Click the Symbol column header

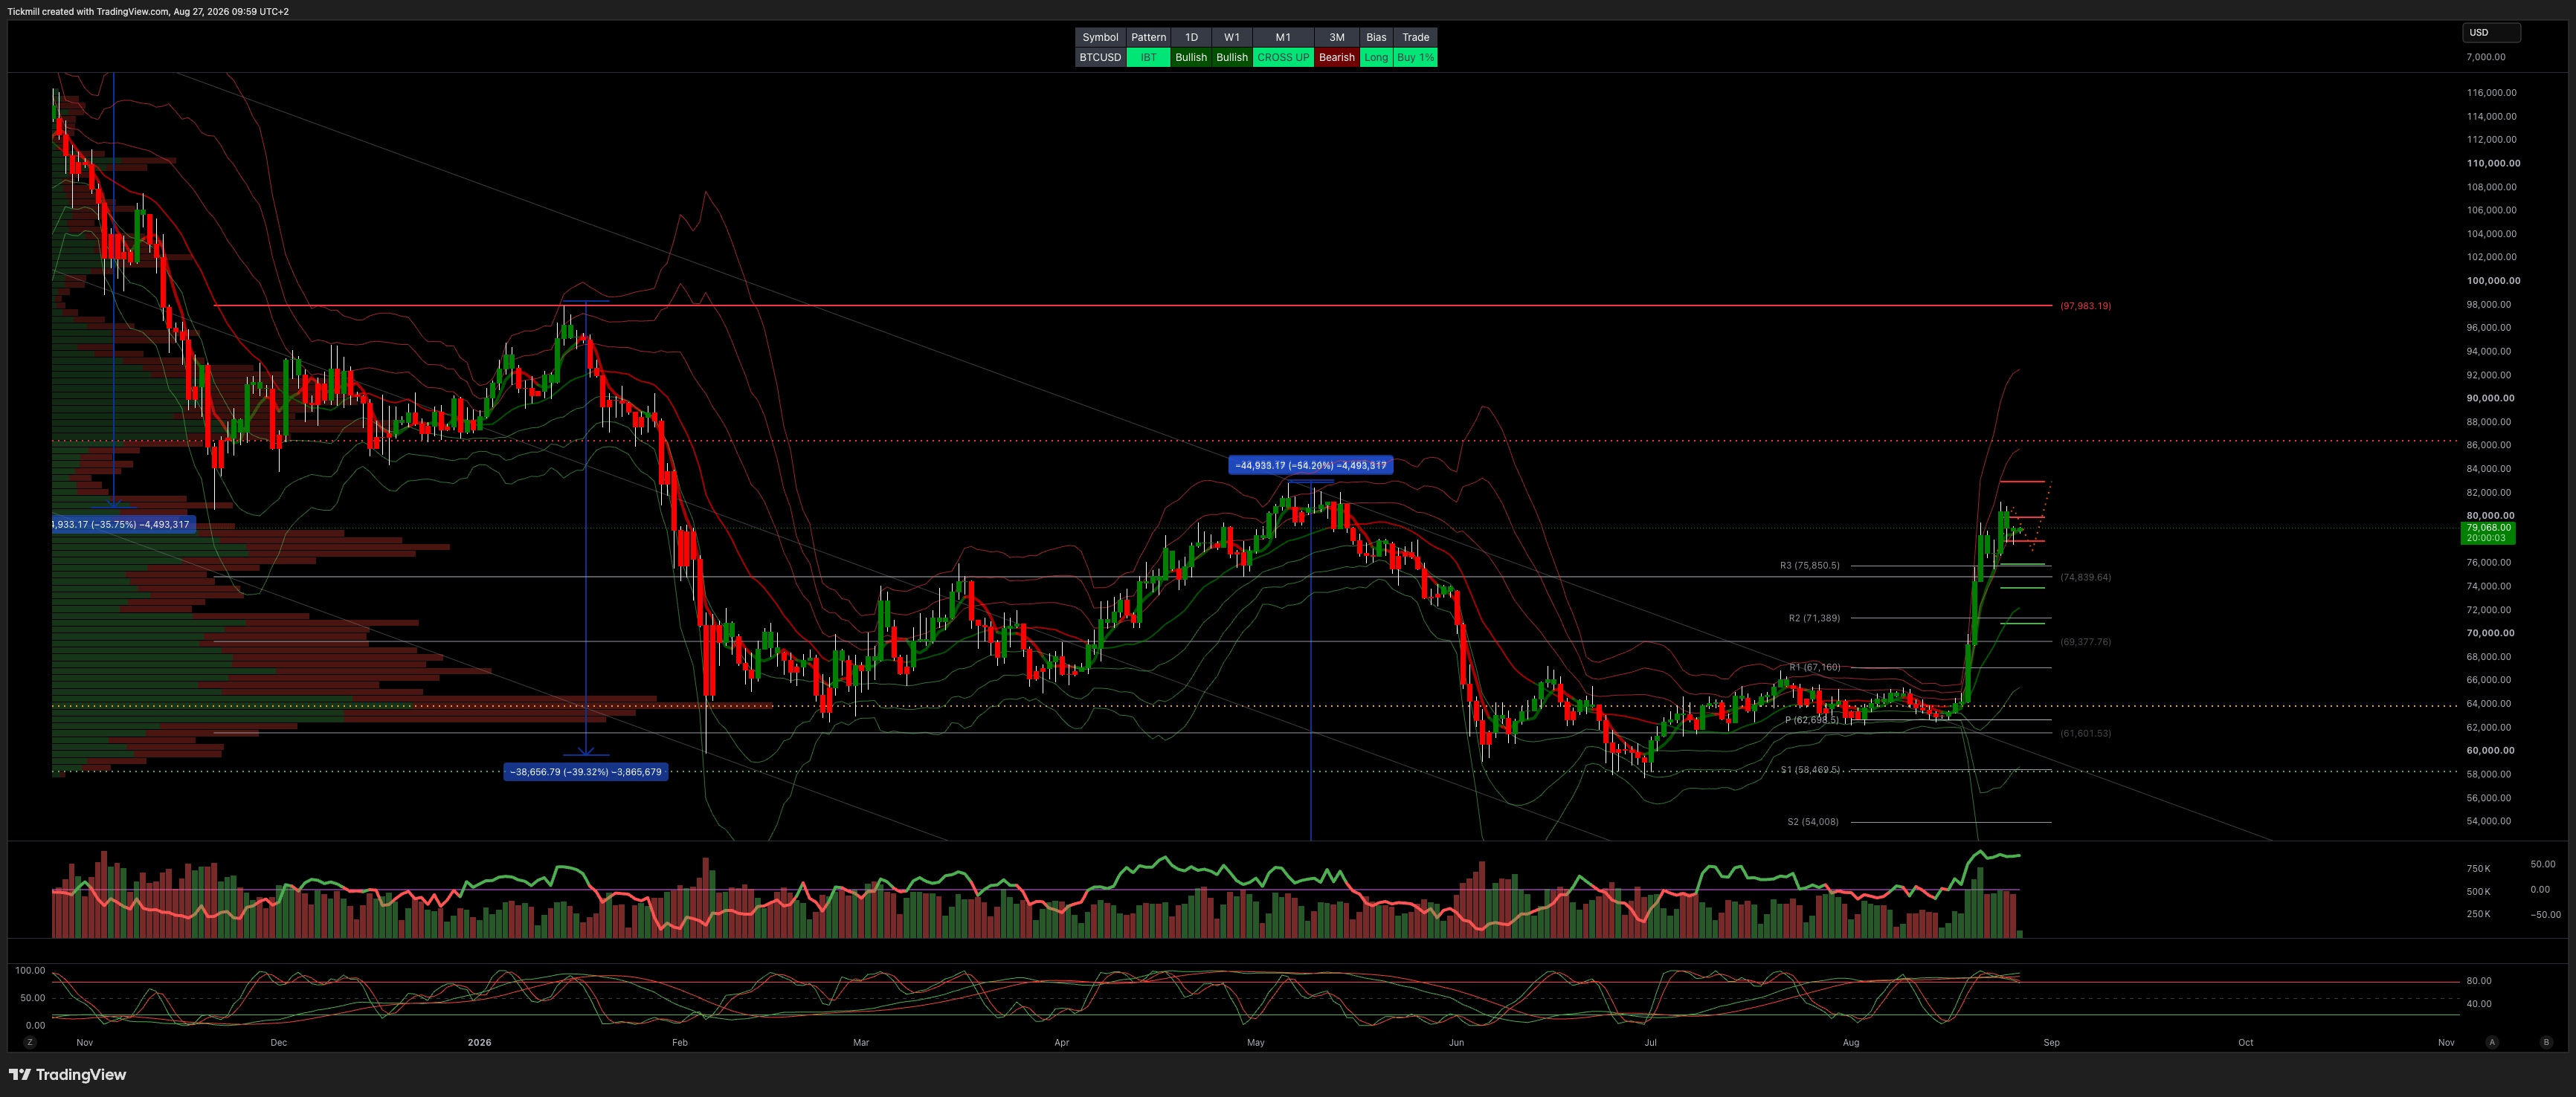(x=1100, y=37)
